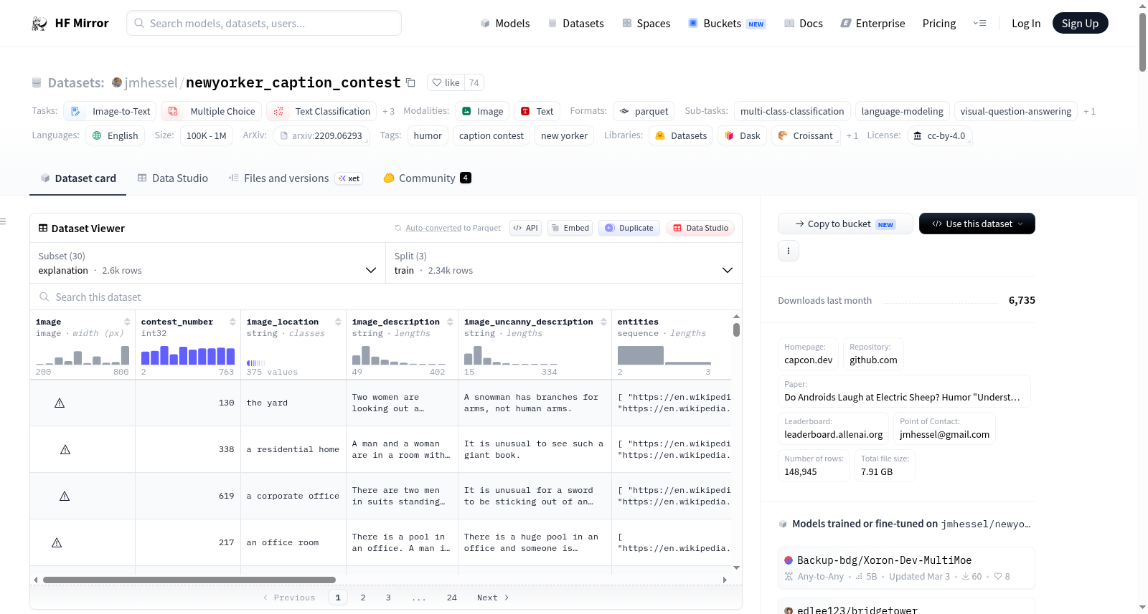Open the cc-by-4.0 license tag
The image size is (1148, 614).
tap(939, 135)
